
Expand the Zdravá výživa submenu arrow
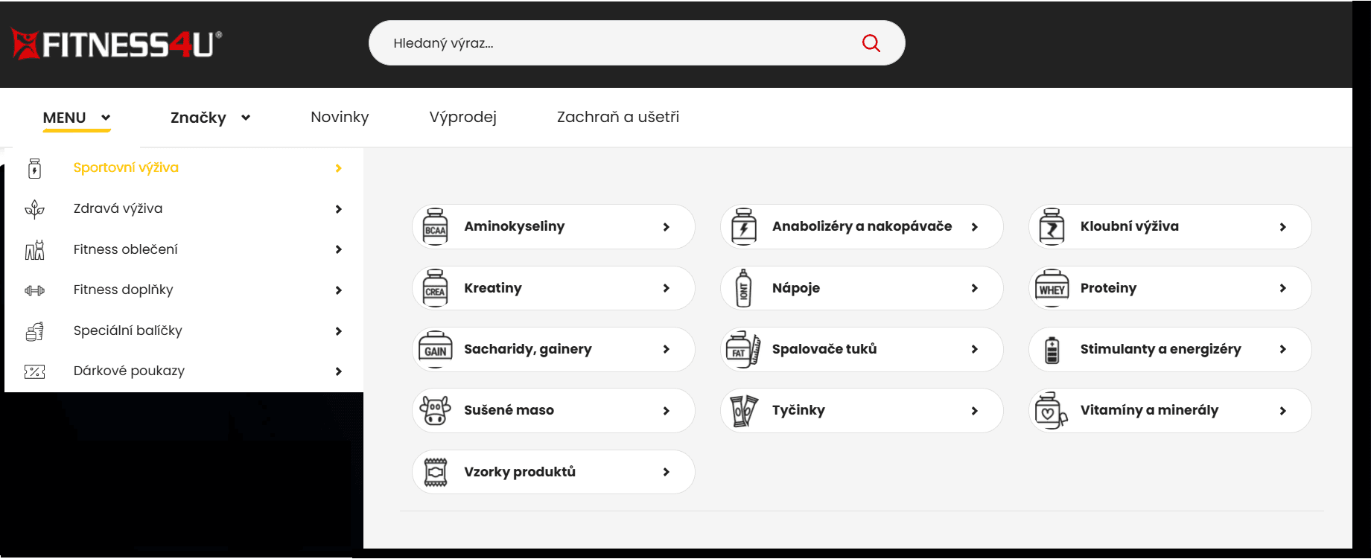click(x=338, y=209)
